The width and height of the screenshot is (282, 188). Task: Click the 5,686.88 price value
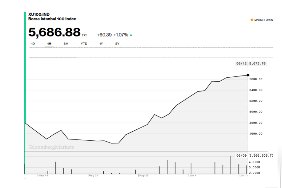(x=55, y=32)
